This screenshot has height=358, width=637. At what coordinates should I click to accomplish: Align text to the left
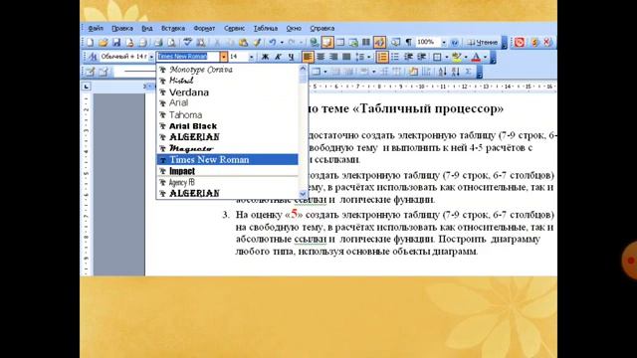308,57
